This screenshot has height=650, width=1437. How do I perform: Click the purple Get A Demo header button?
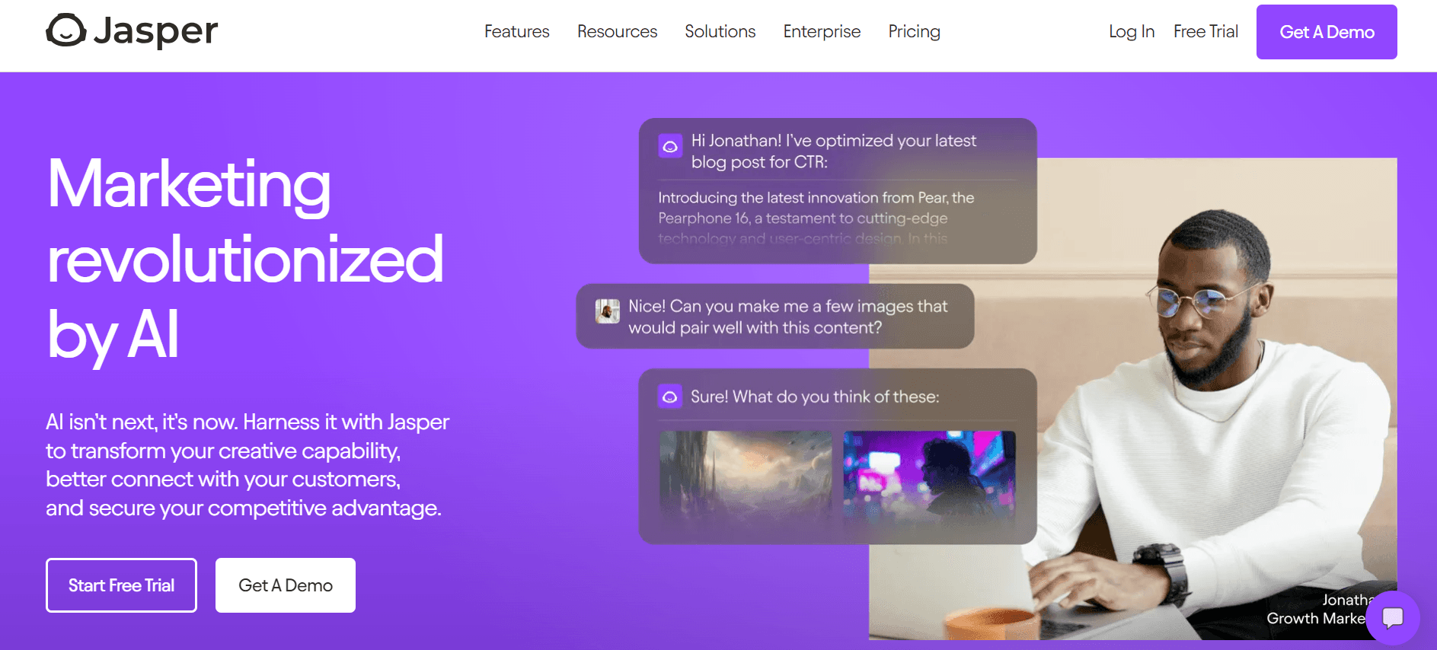(1327, 32)
